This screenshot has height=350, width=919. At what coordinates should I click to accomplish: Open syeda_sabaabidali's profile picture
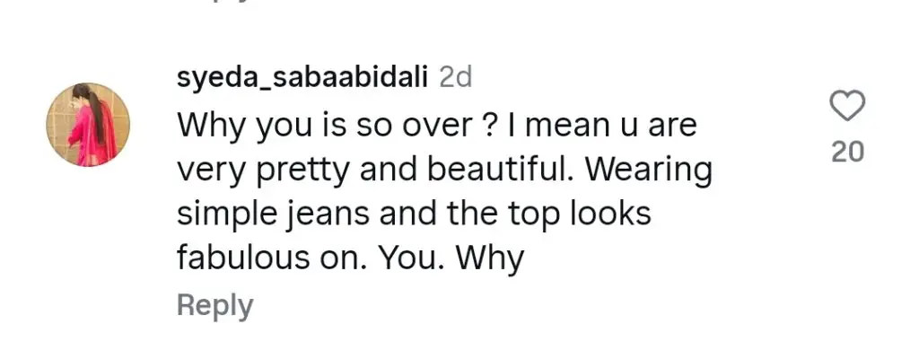[x=88, y=124]
